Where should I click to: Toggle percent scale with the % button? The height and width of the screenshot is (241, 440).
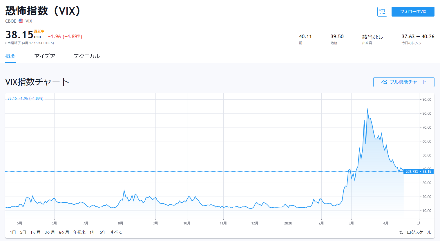(x=401, y=232)
